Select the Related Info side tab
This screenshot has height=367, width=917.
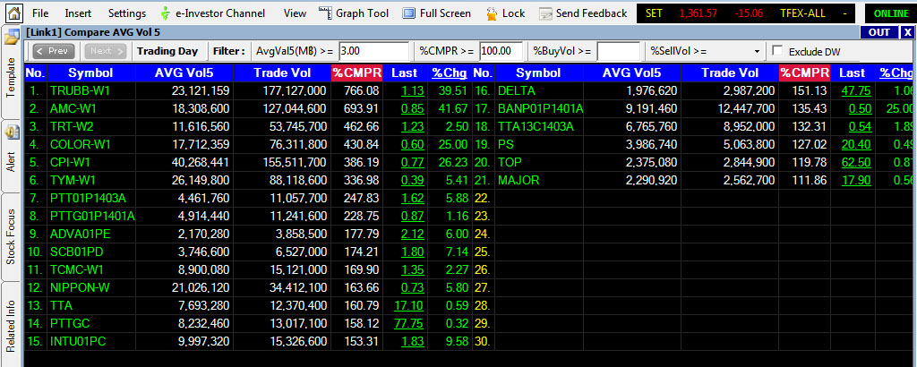11,326
